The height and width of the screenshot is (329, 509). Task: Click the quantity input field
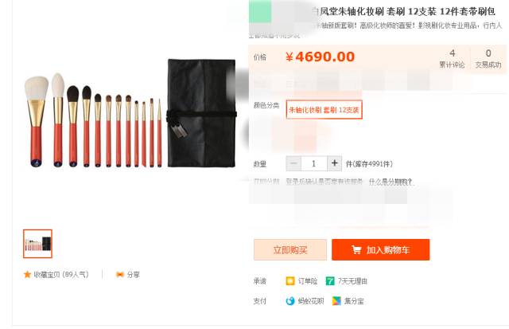(314, 163)
